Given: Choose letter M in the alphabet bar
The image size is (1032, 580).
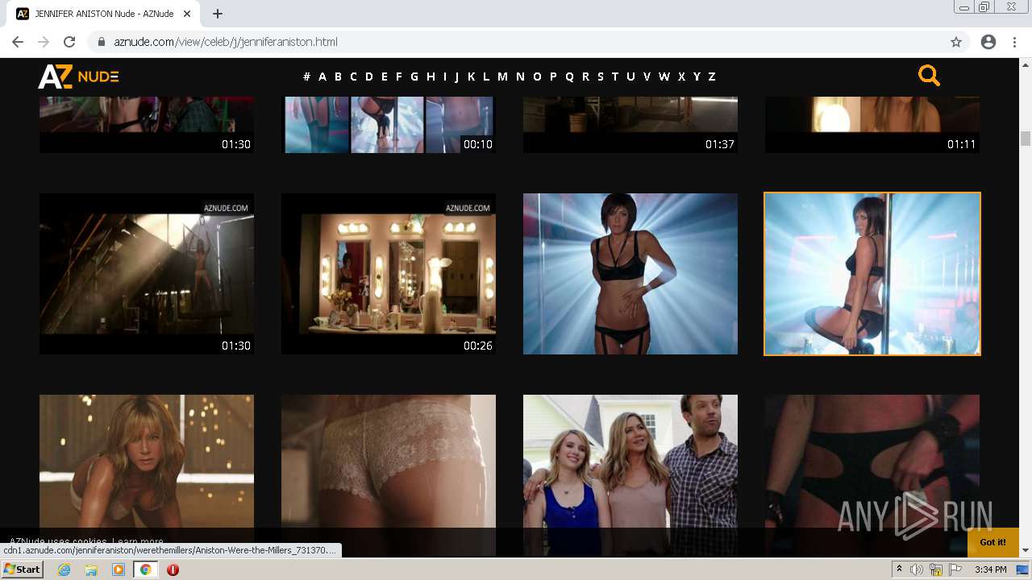Looking at the screenshot, I should pos(502,77).
